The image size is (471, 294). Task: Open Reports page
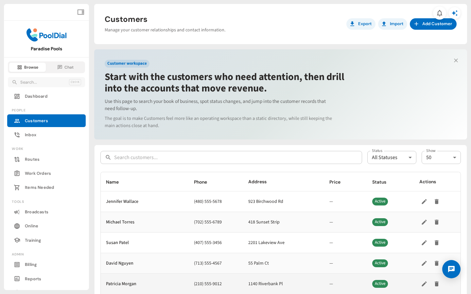(46, 279)
